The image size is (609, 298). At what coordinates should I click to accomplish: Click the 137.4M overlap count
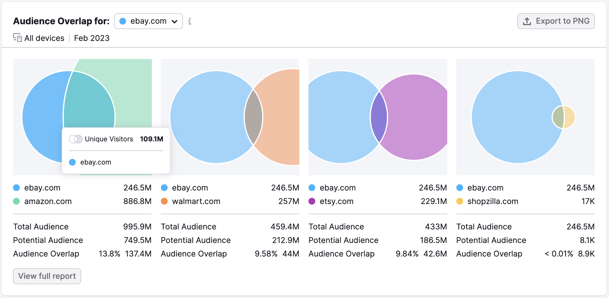click(x=138, y=254)
